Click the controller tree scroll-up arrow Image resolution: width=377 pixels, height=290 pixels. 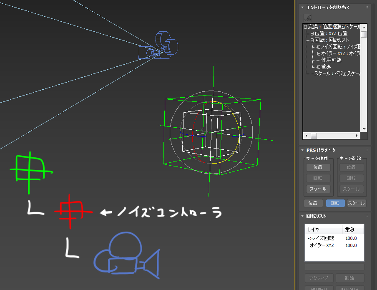[x=364, y=27]
